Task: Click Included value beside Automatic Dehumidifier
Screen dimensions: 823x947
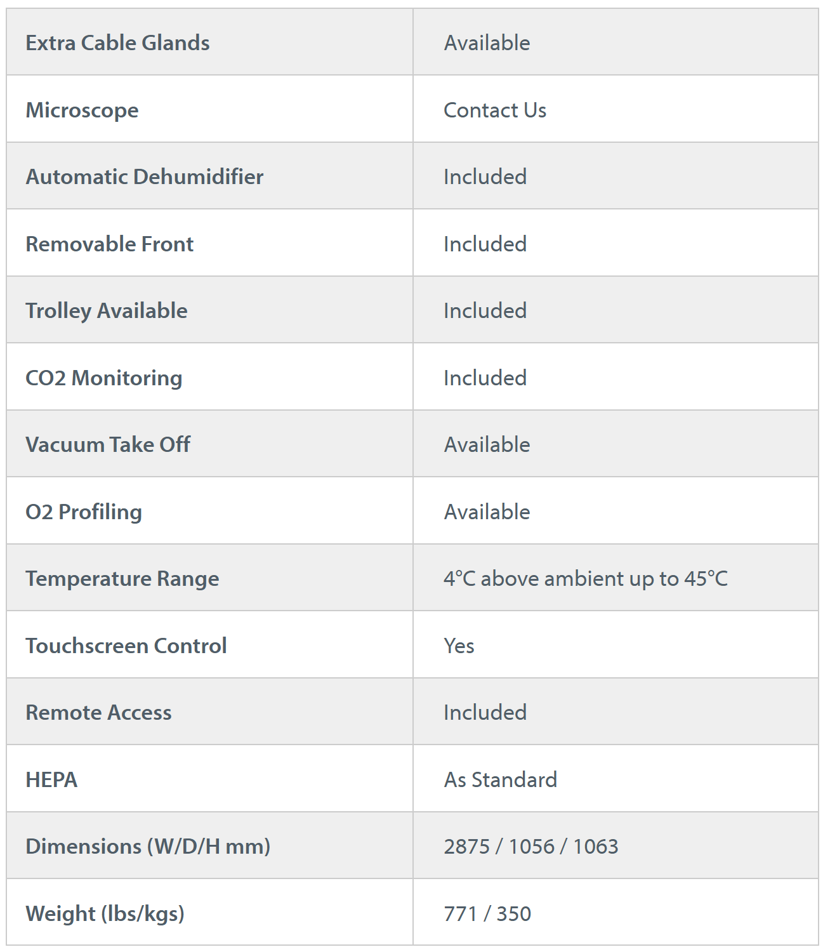Action: point(485,176)
